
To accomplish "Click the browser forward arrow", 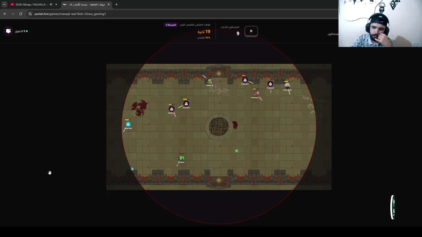I will click(13, 14).
